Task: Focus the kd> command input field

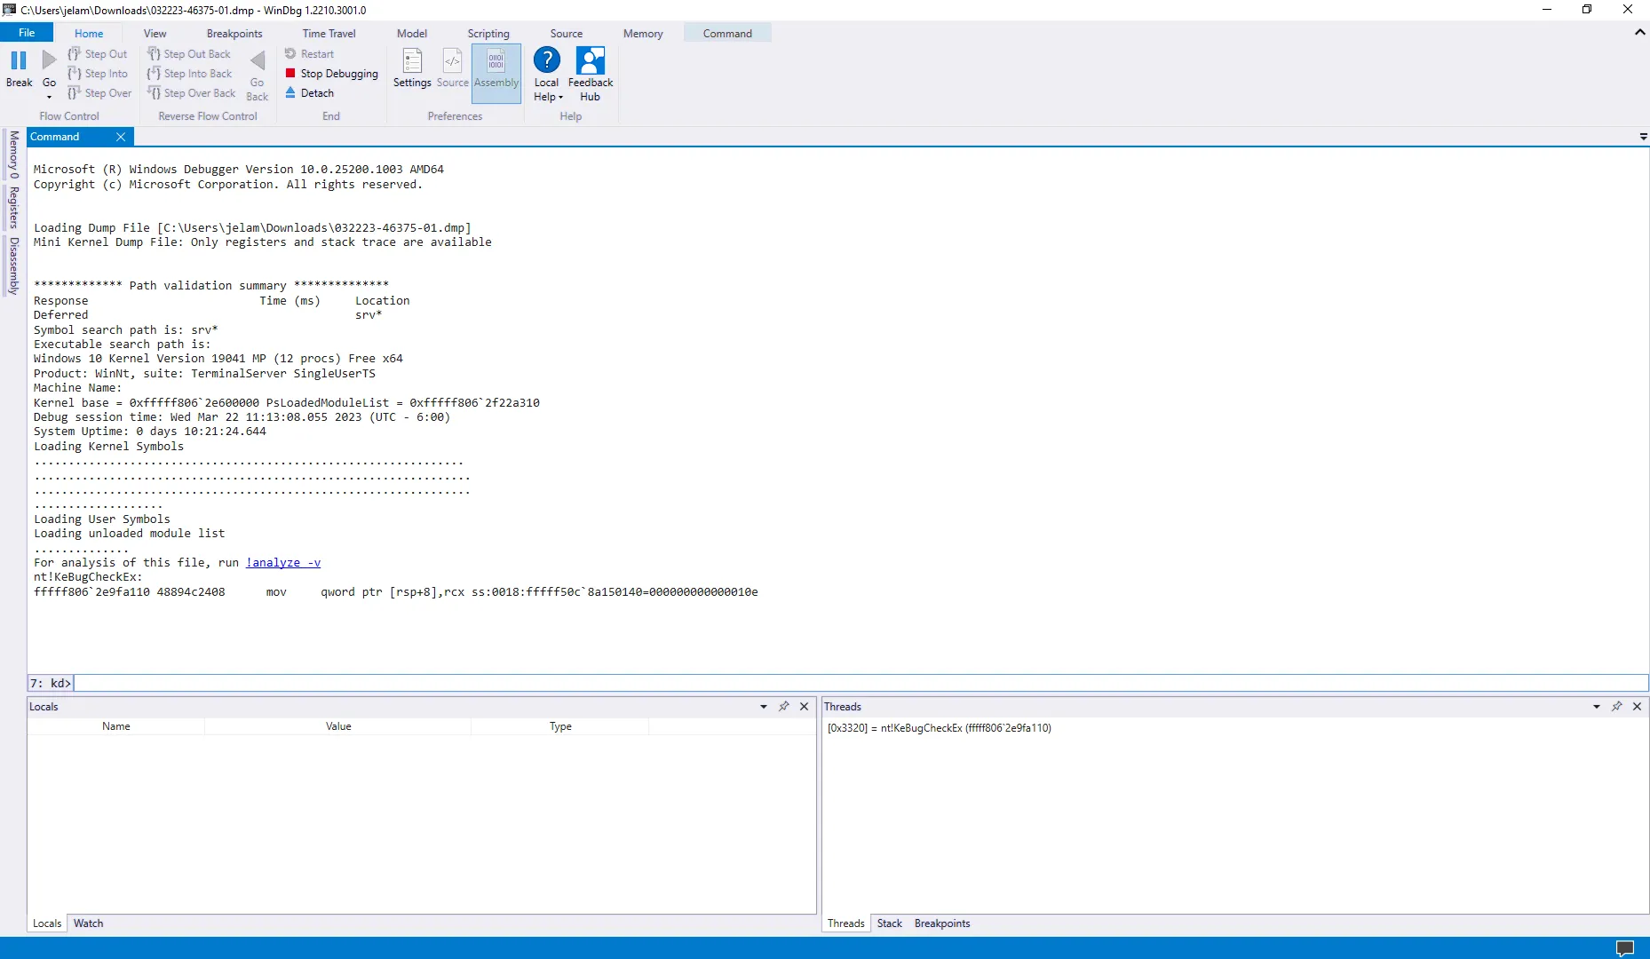Action: point(853,684)
